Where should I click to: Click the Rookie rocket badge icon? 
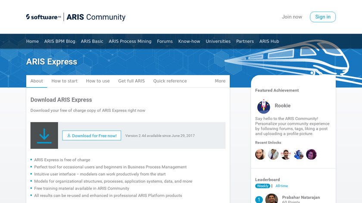(264, 107)
